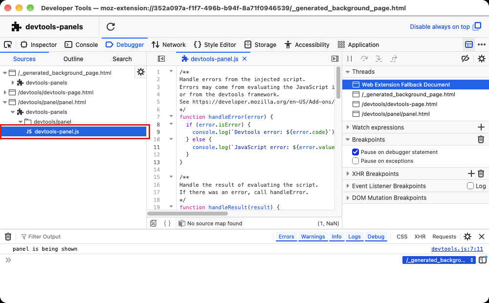This screenshot has width=489, height=303.
Task: Clear the console output
Action: coord(8,237)
